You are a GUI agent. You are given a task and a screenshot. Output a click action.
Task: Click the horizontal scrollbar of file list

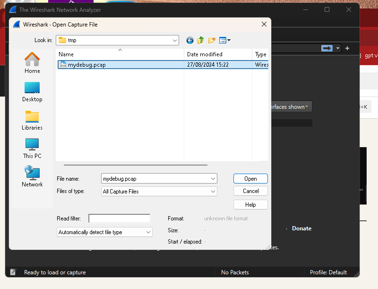coord(136,165)
